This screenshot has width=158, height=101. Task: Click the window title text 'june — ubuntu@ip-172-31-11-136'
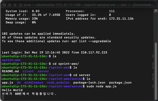click(x=52, y=5)
